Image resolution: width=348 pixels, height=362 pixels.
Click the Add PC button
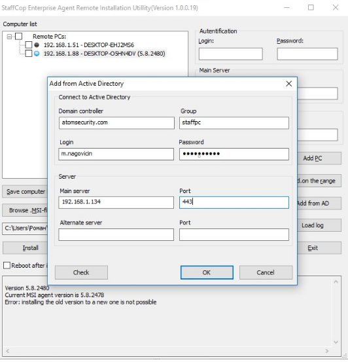pos(319,158)
